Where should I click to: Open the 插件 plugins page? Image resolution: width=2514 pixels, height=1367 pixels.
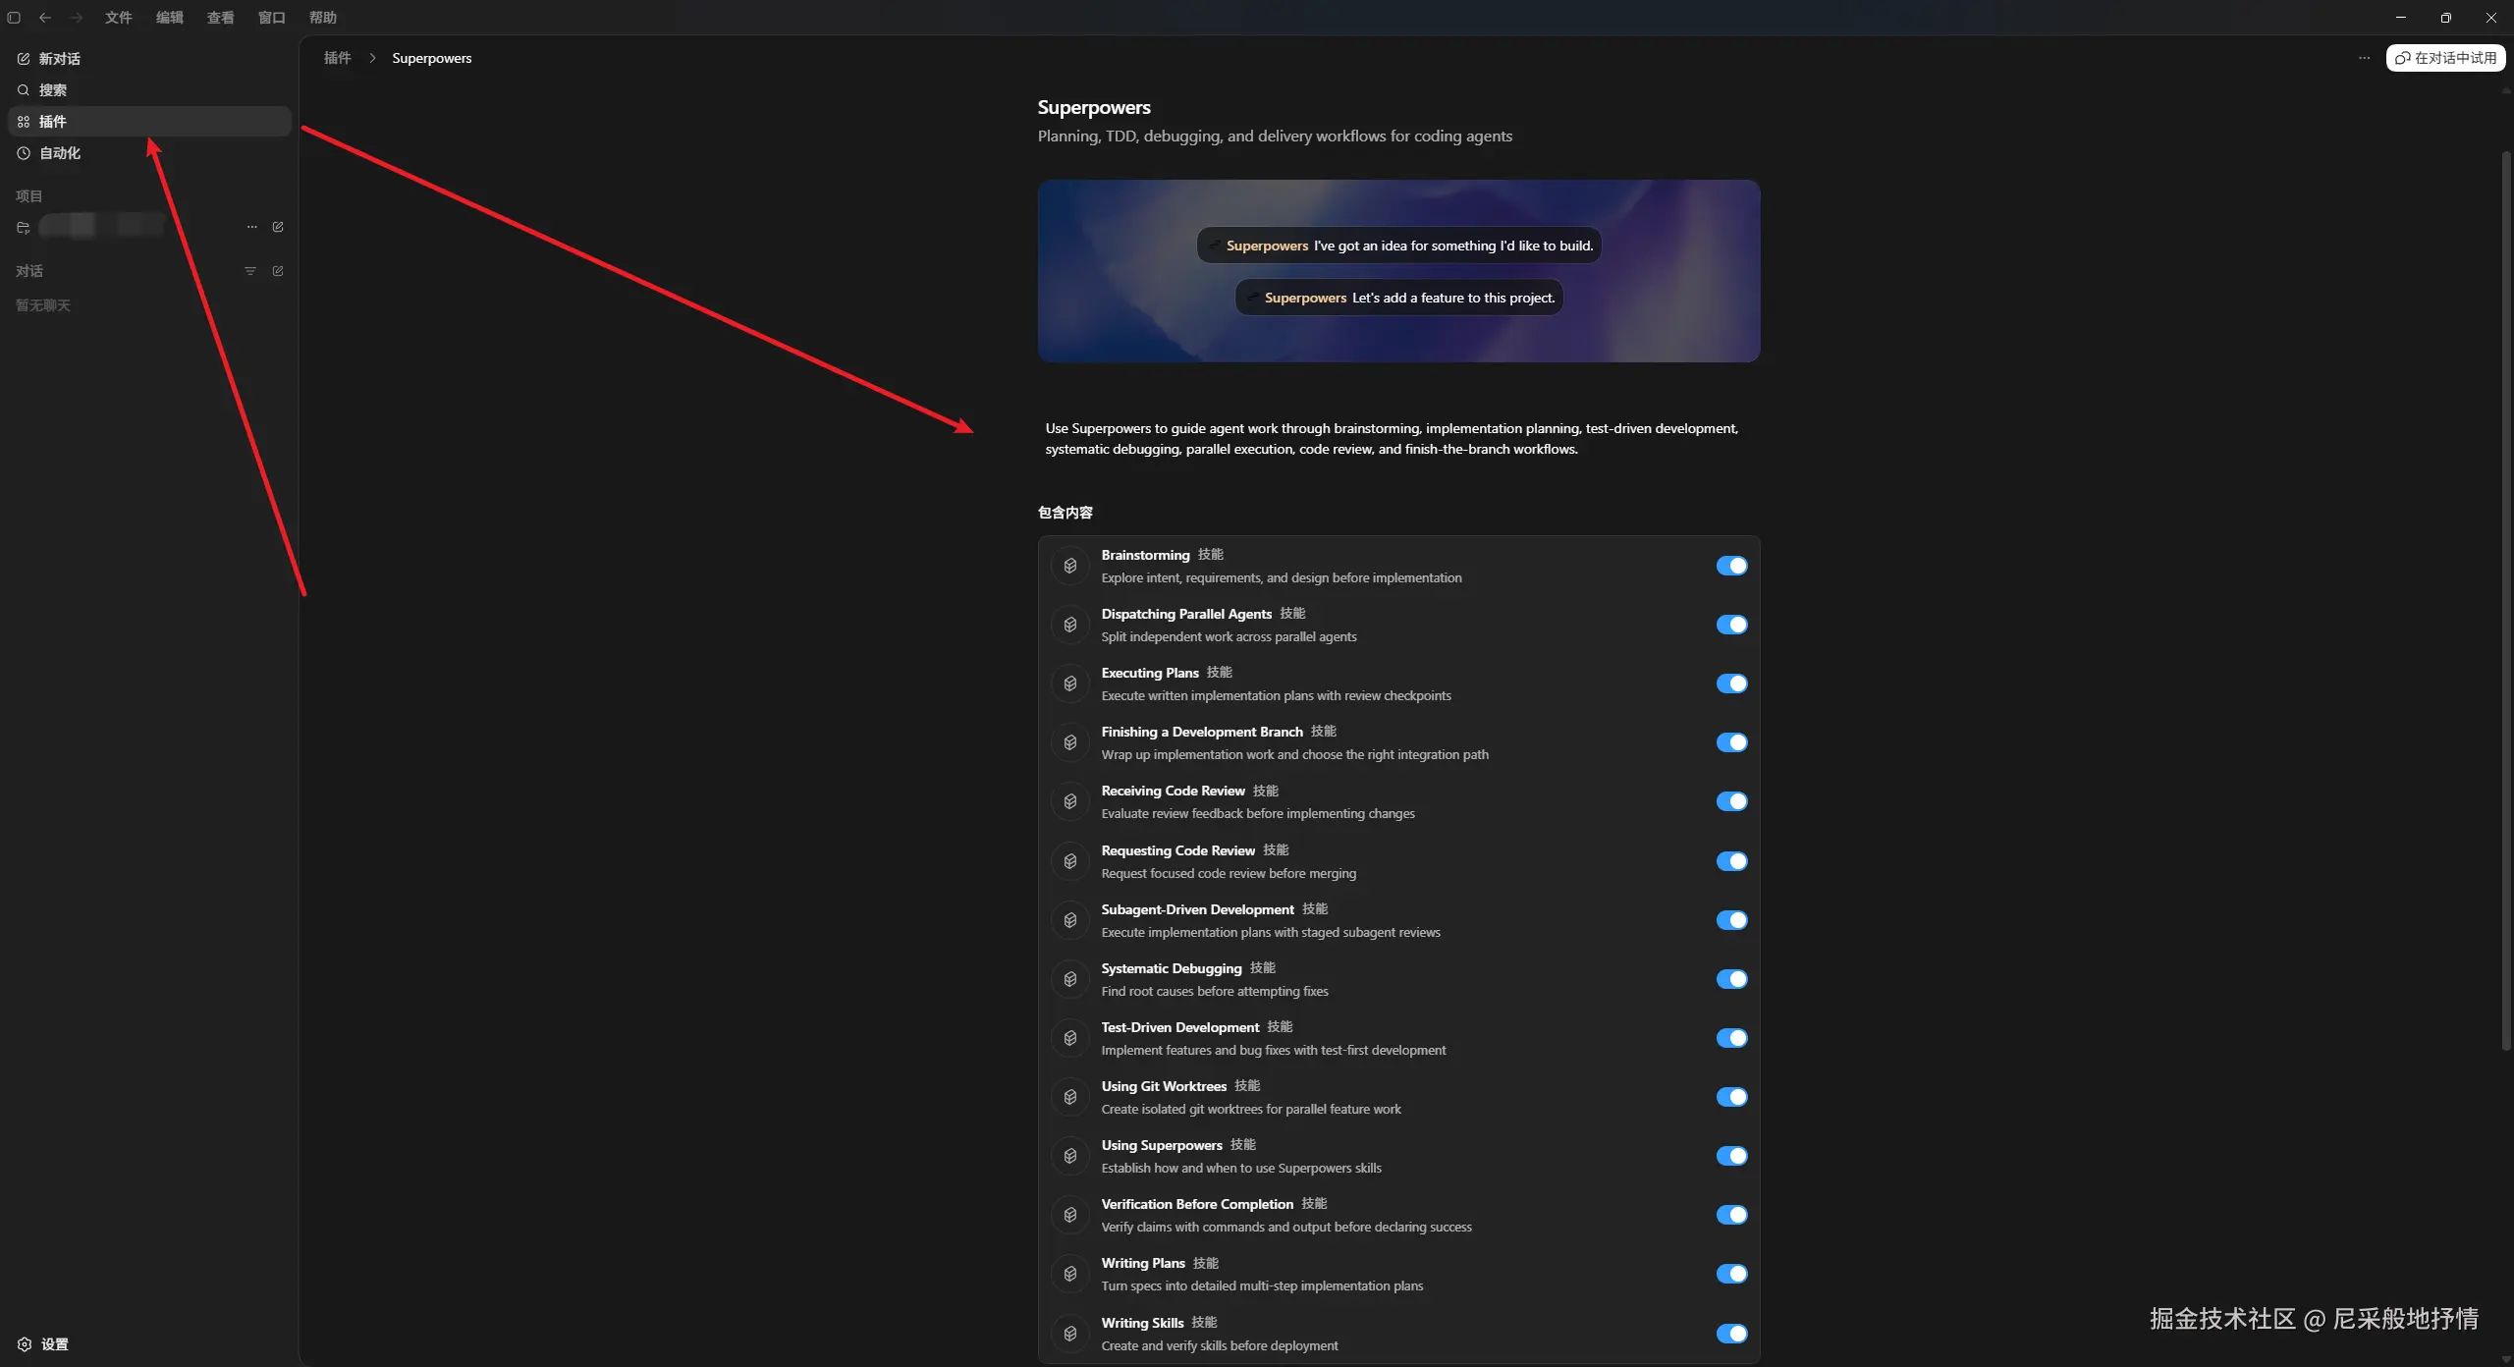click(149, 122)
